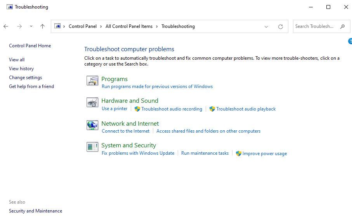Image resolution: width=352 pixels, height=216 pixels.
Task: Click the Network and Internet globe icon
Action: pyautogui.click(x=92, y=125)
